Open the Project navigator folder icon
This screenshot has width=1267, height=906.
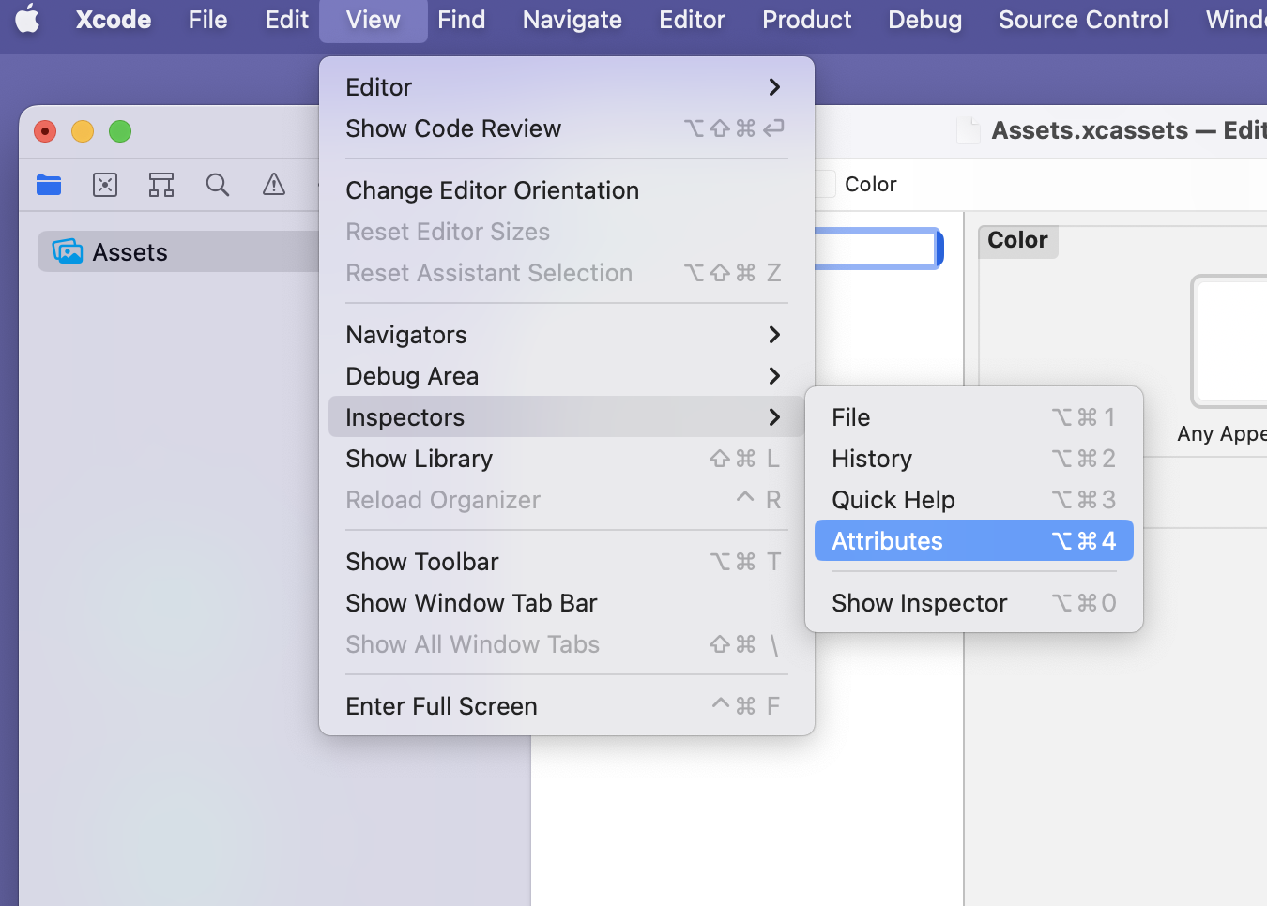pyautogui.click(x=49, y=185)
